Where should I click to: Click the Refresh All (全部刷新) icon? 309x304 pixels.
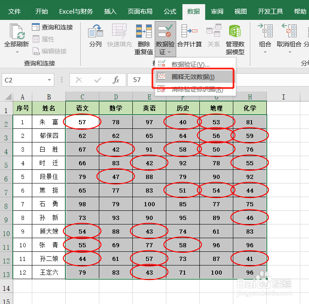tap(17, 31)
